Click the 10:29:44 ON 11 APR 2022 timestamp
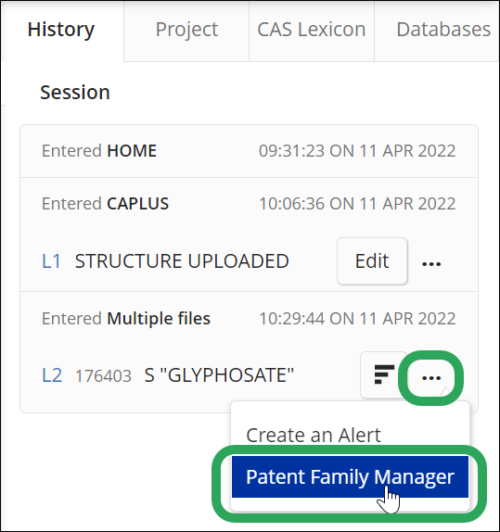This screenshot has height=532, width=500. (x=357, y=319)
